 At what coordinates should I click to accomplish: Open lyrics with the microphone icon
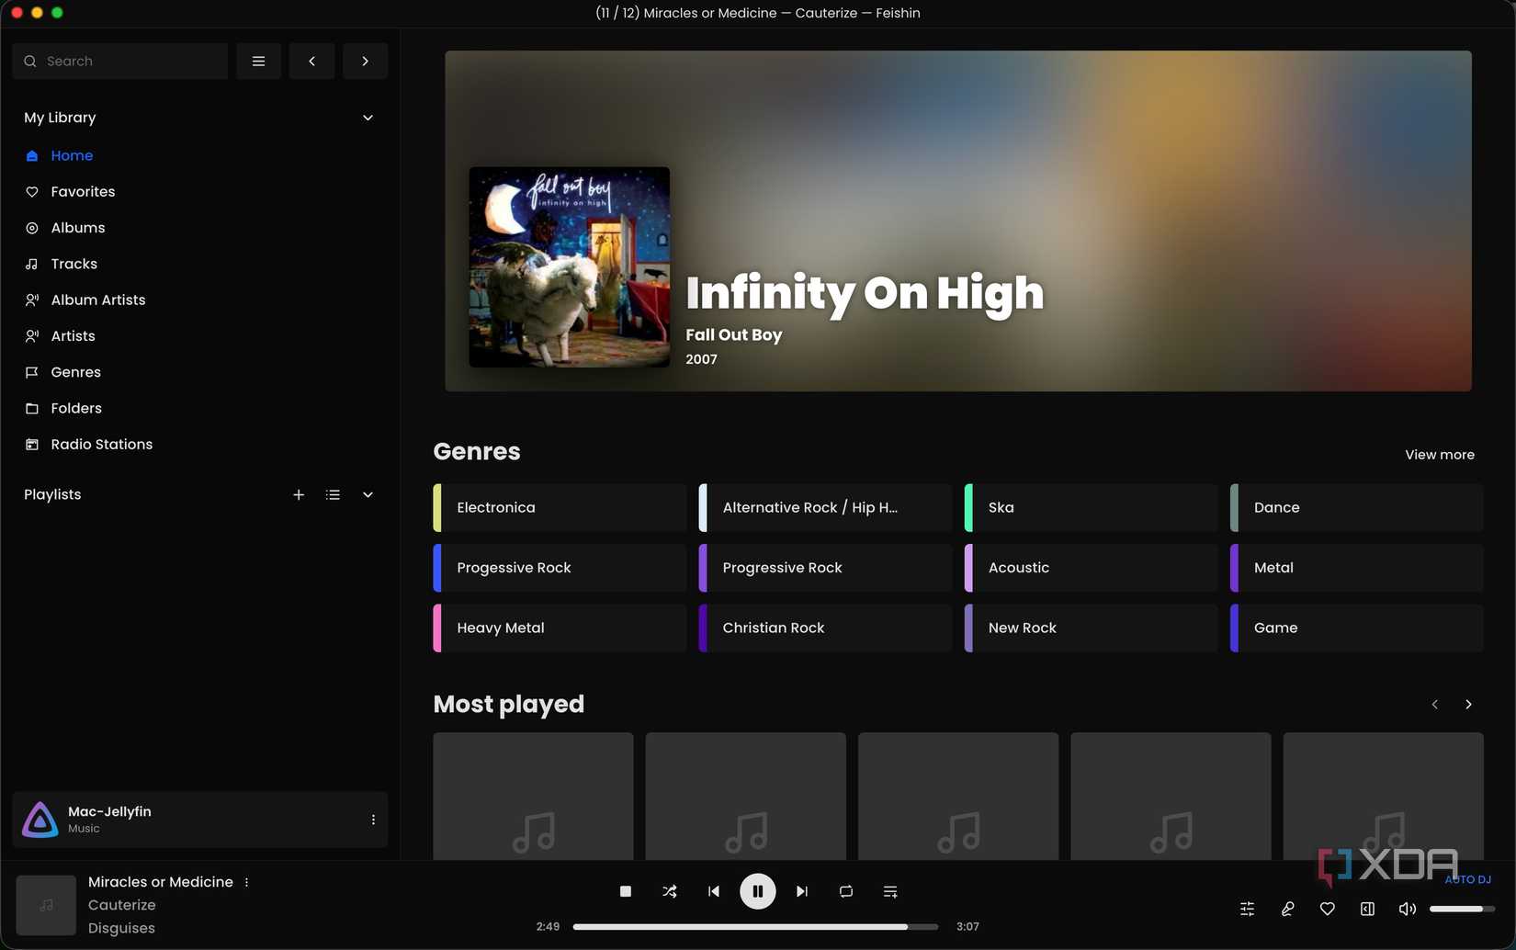[x=1287, y=909]
